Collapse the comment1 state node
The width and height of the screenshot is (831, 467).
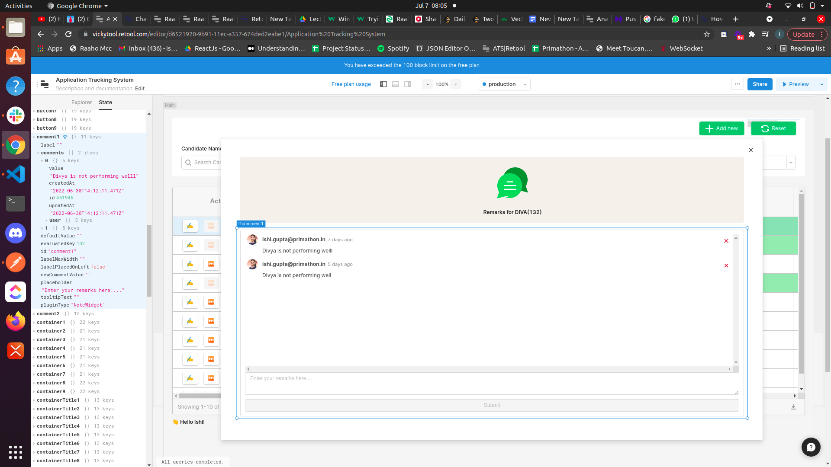pyautogui.click(x=34, y=137)
